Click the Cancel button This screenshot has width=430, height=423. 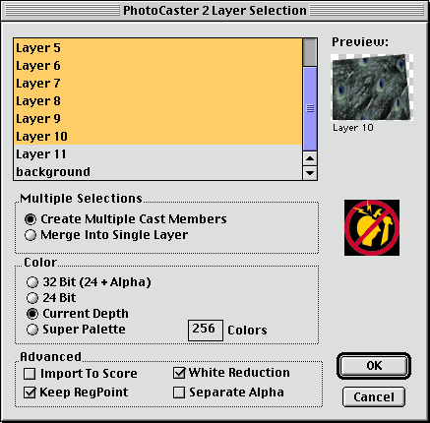(x=374, y=397)
